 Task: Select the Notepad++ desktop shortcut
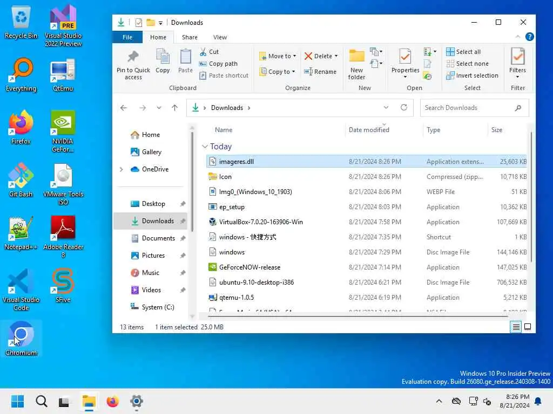[21, 233]
